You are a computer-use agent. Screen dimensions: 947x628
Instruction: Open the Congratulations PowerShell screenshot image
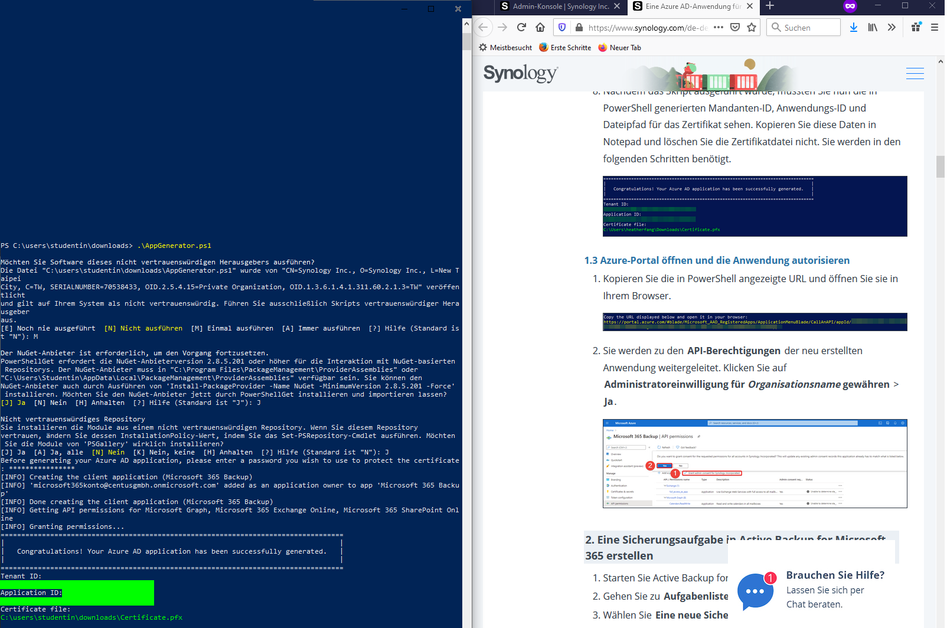coord(755,206)
